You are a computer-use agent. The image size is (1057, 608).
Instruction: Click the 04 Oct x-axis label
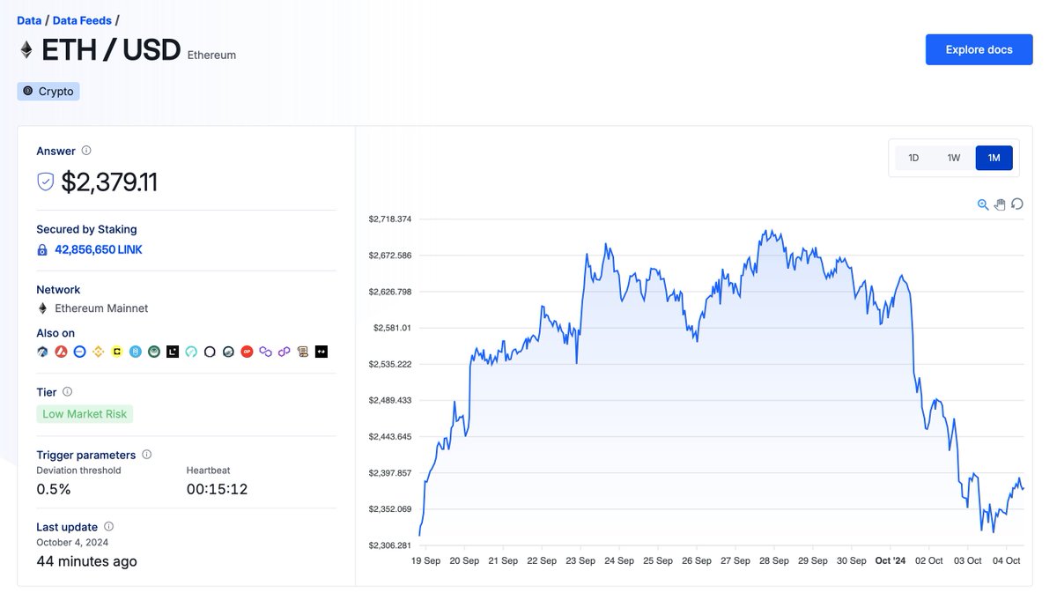click(1006, 560)
